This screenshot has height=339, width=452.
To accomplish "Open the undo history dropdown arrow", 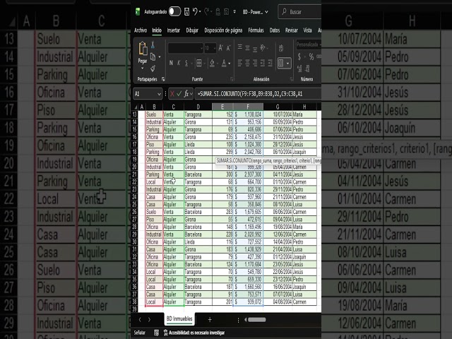I will click(x=200, y=12).
